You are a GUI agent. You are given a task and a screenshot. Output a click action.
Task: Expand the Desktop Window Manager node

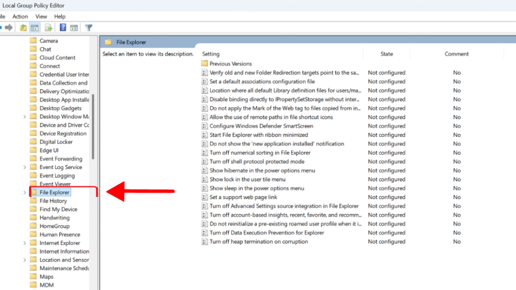pos(25,117)
